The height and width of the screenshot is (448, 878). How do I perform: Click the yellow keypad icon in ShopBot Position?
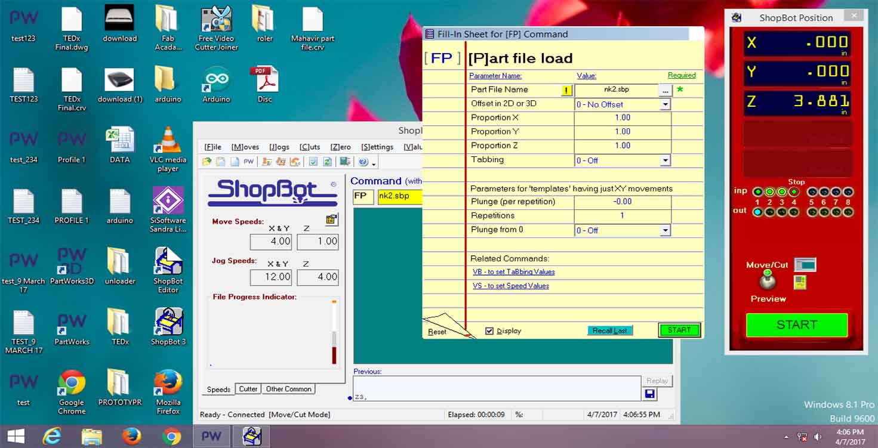800,282
